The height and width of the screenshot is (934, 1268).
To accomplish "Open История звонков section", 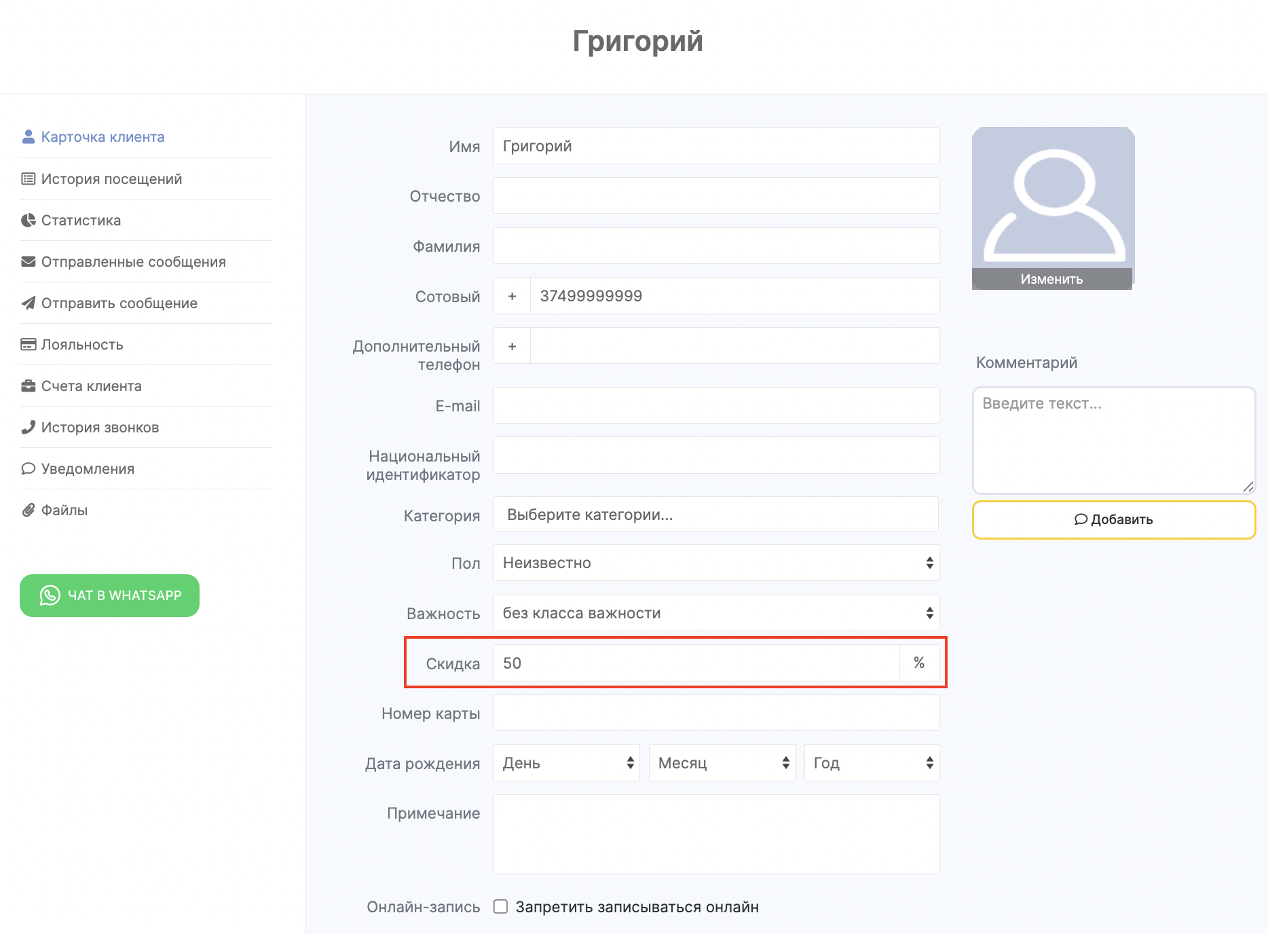I will coord(100,428).
